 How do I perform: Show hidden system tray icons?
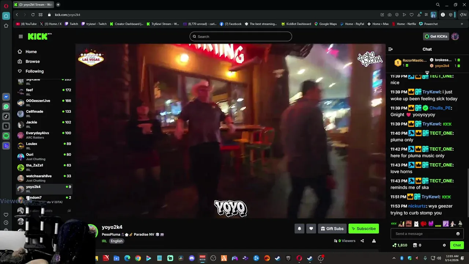point(394,258)
